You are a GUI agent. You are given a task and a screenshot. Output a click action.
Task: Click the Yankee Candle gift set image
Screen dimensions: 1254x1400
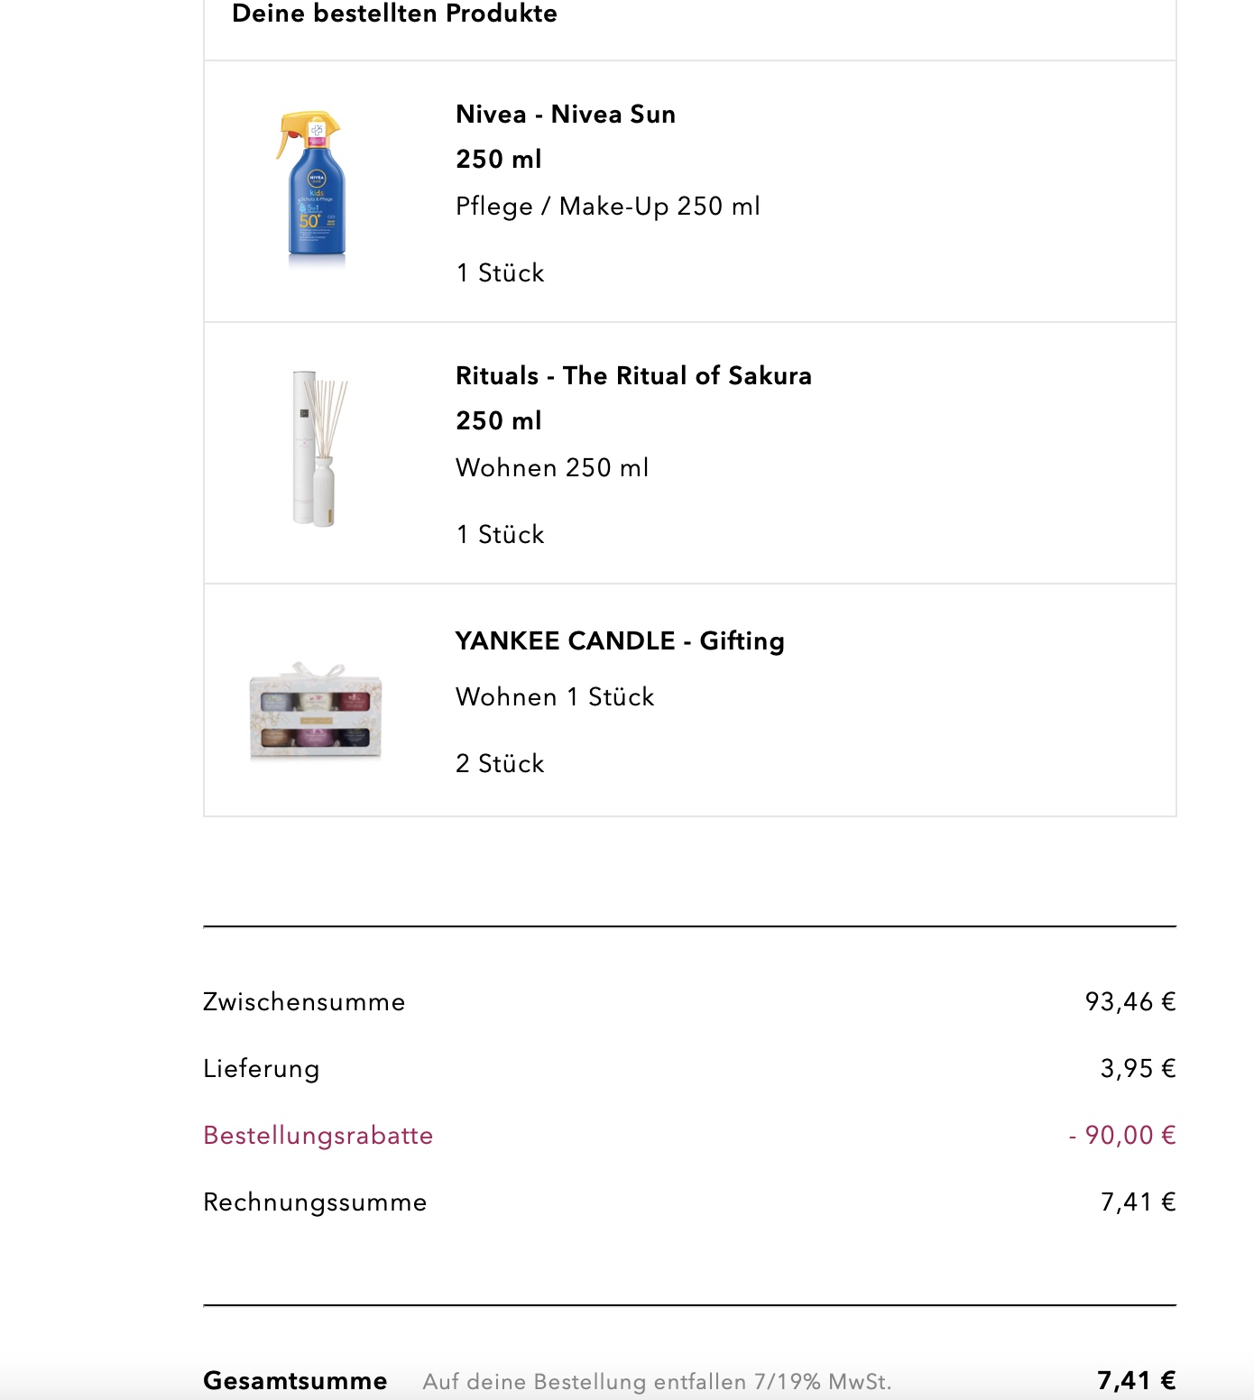click(316, 711)
